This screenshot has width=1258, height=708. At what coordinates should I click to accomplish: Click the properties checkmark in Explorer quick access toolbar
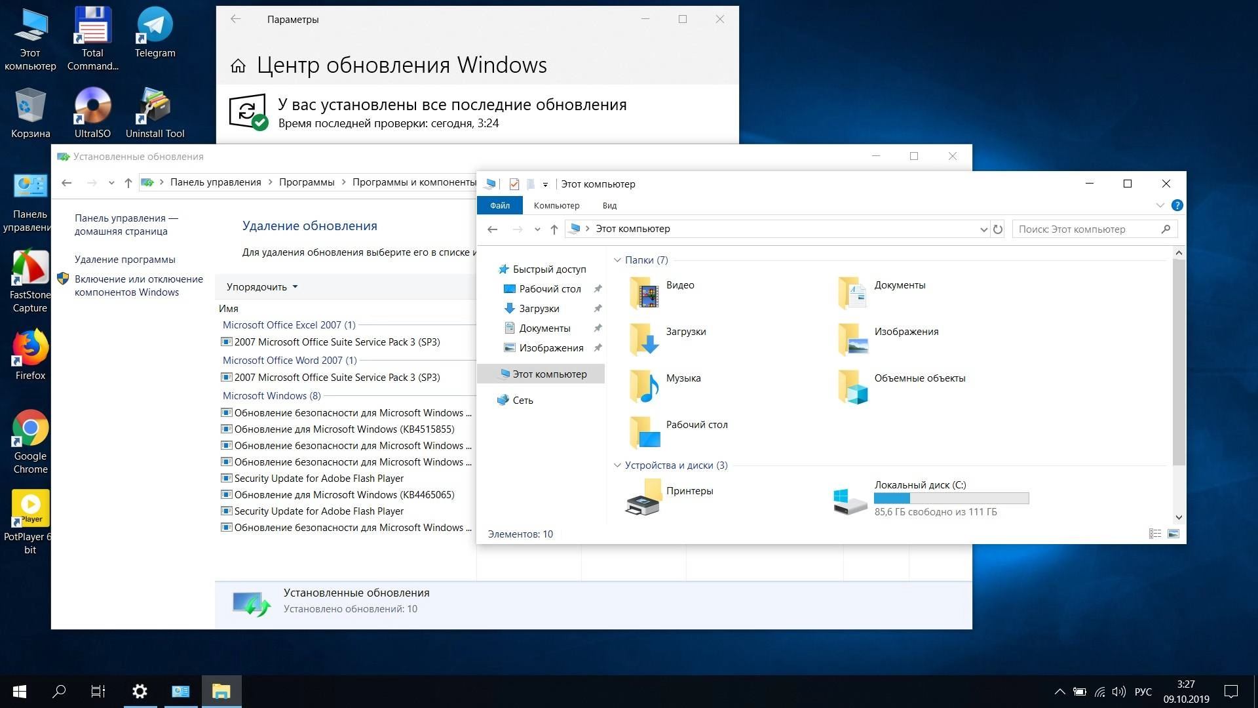(514, 184)
